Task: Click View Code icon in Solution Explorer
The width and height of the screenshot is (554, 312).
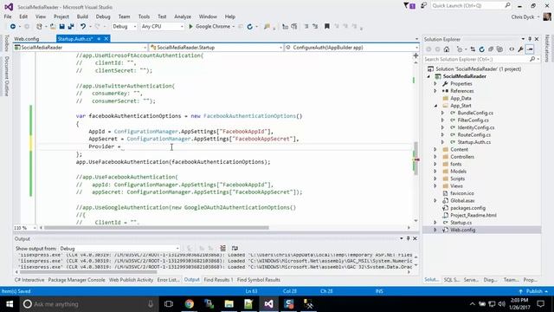Action: 512,49
